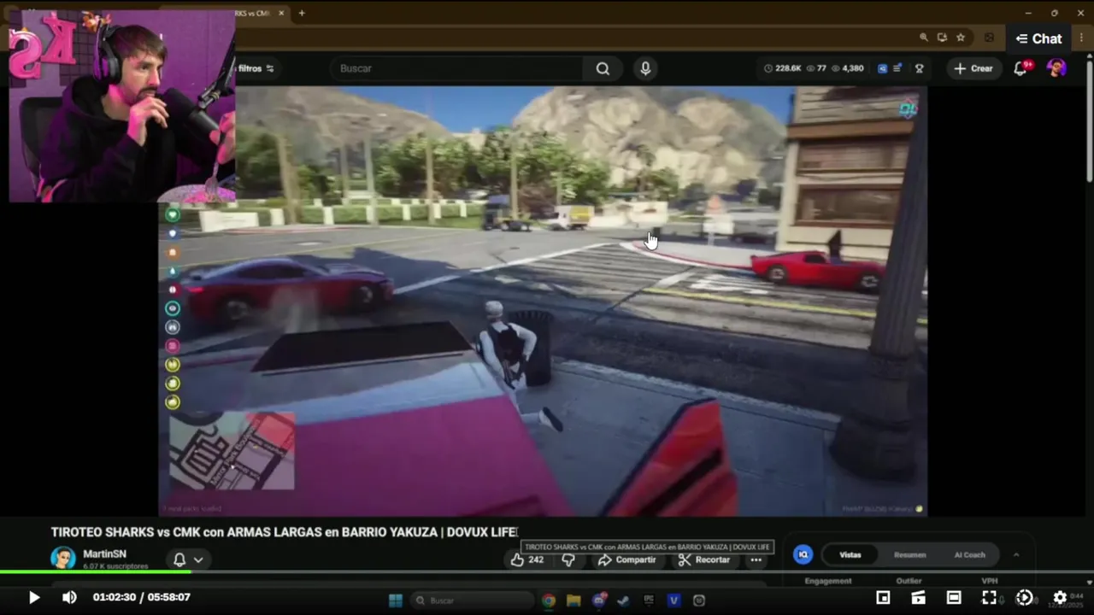Screen dimensions: 1094x615
Task: Open File Explorer from the taskbar
Action: (x=573, y=600)
